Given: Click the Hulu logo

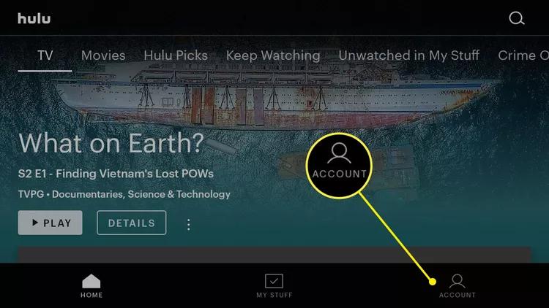Looking at the screenshot, I should coord(34,18).
